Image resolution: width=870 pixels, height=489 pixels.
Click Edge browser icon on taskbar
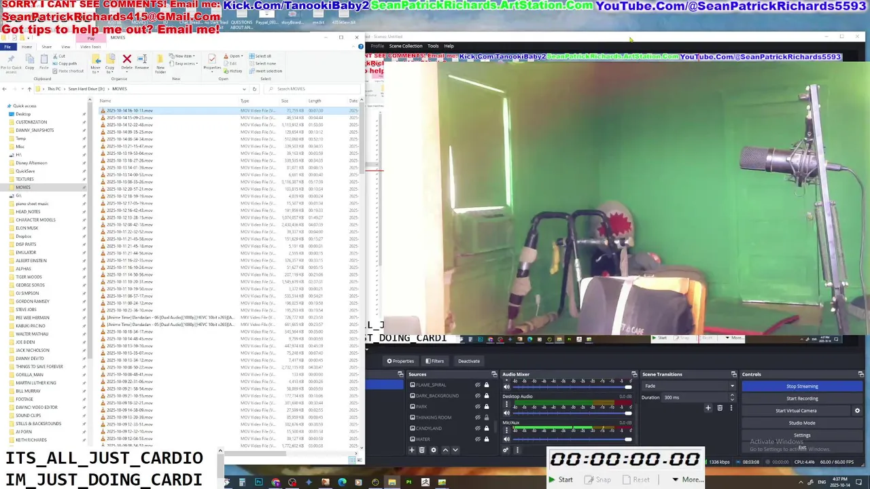[x=342, y=482]
